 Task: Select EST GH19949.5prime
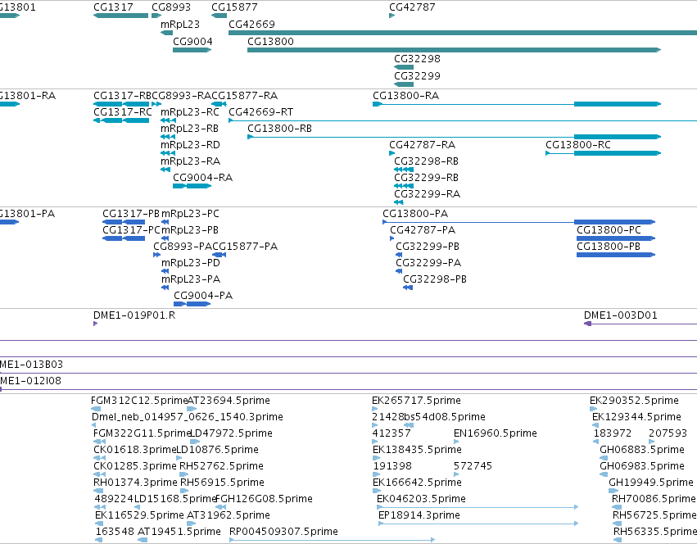click(651, 483)
